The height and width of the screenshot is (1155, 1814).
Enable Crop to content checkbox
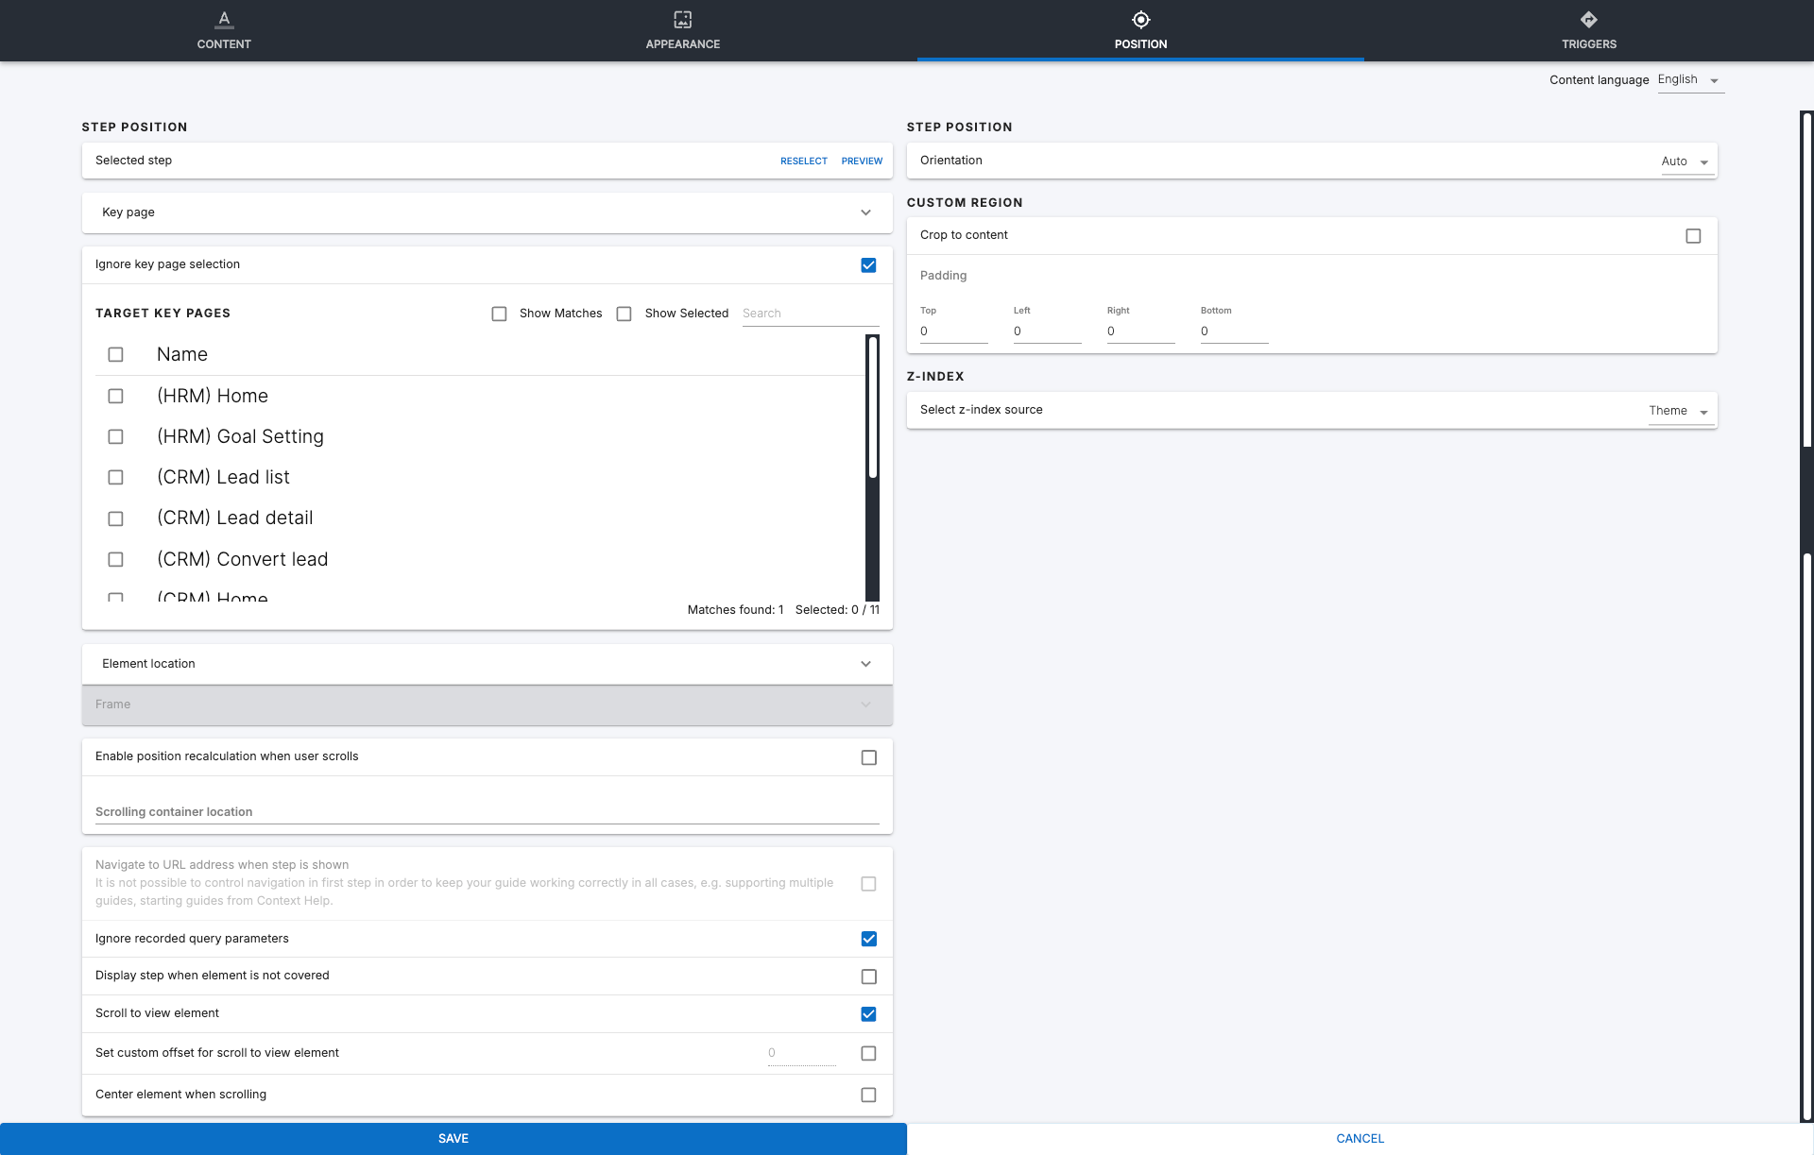click(x=1693, y=236)
